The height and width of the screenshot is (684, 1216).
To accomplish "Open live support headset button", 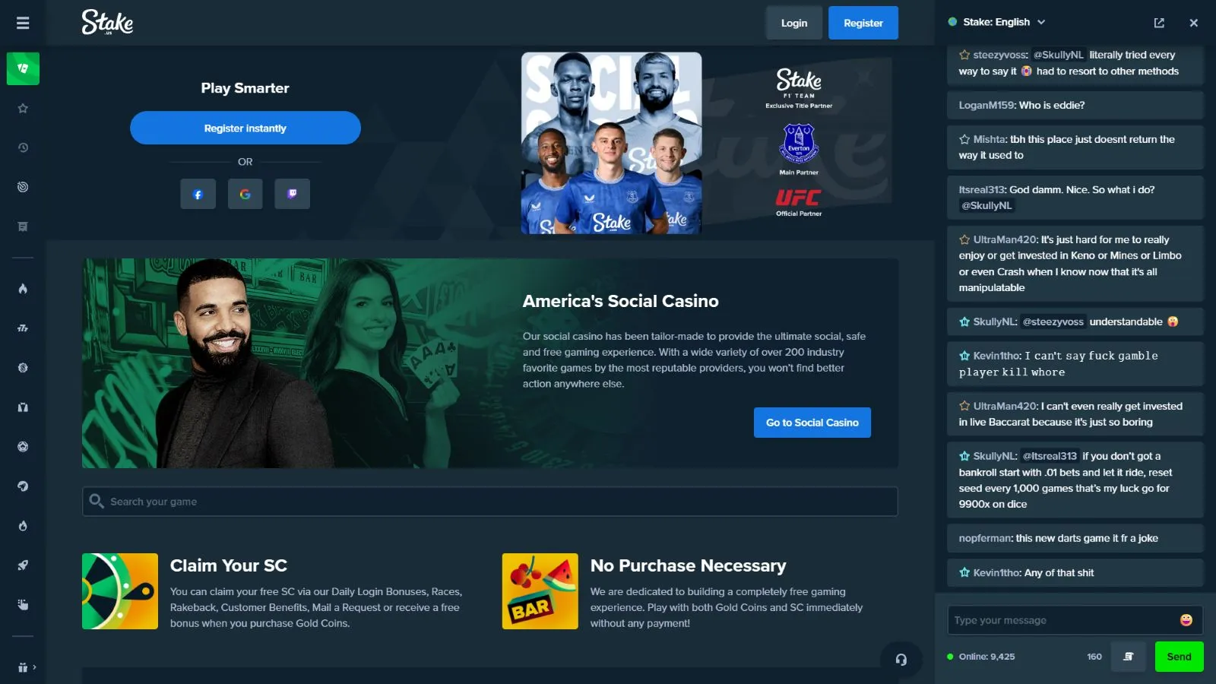I will point(901,660).
